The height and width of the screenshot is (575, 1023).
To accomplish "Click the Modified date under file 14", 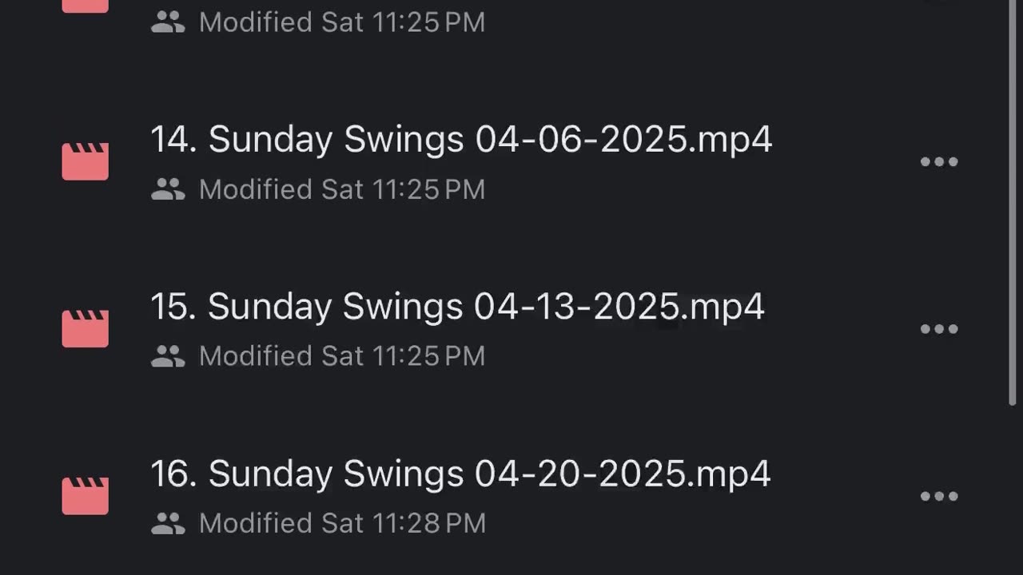I will point(342,189).
